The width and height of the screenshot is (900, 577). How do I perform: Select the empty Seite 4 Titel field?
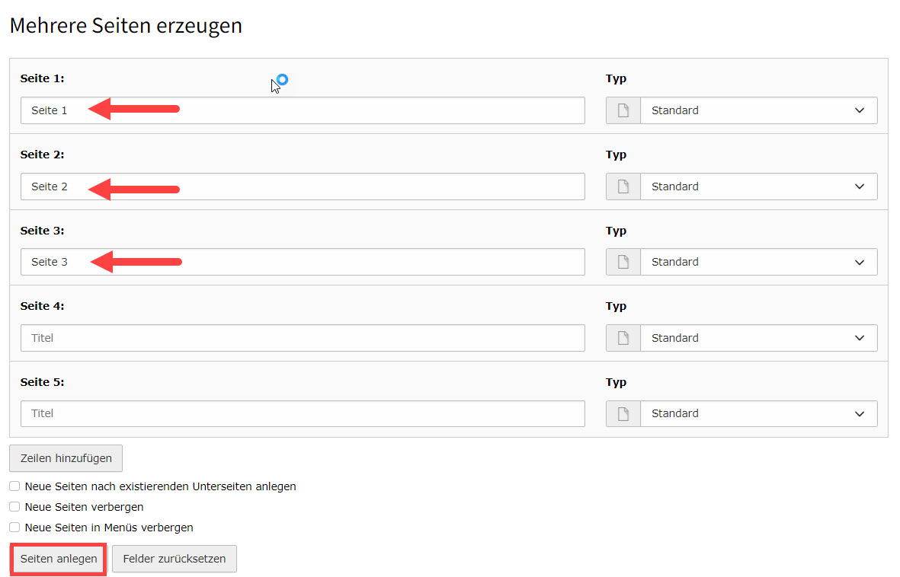pos(303,338)
